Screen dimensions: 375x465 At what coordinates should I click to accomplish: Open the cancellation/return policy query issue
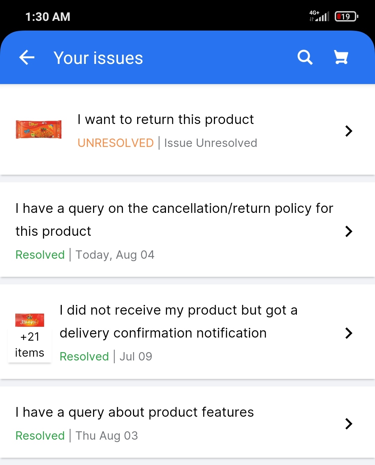pyautogui.click(x=174, y=219)
